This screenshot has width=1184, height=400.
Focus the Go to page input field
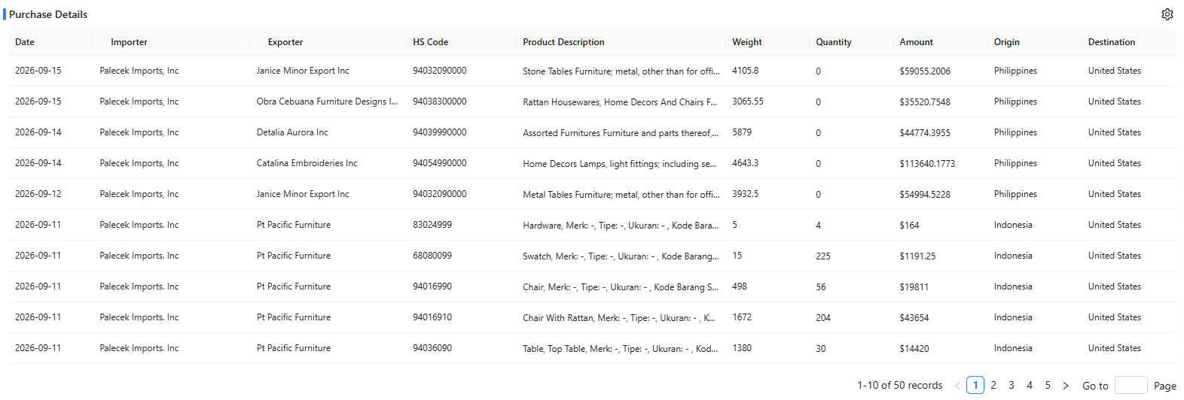1131,385
